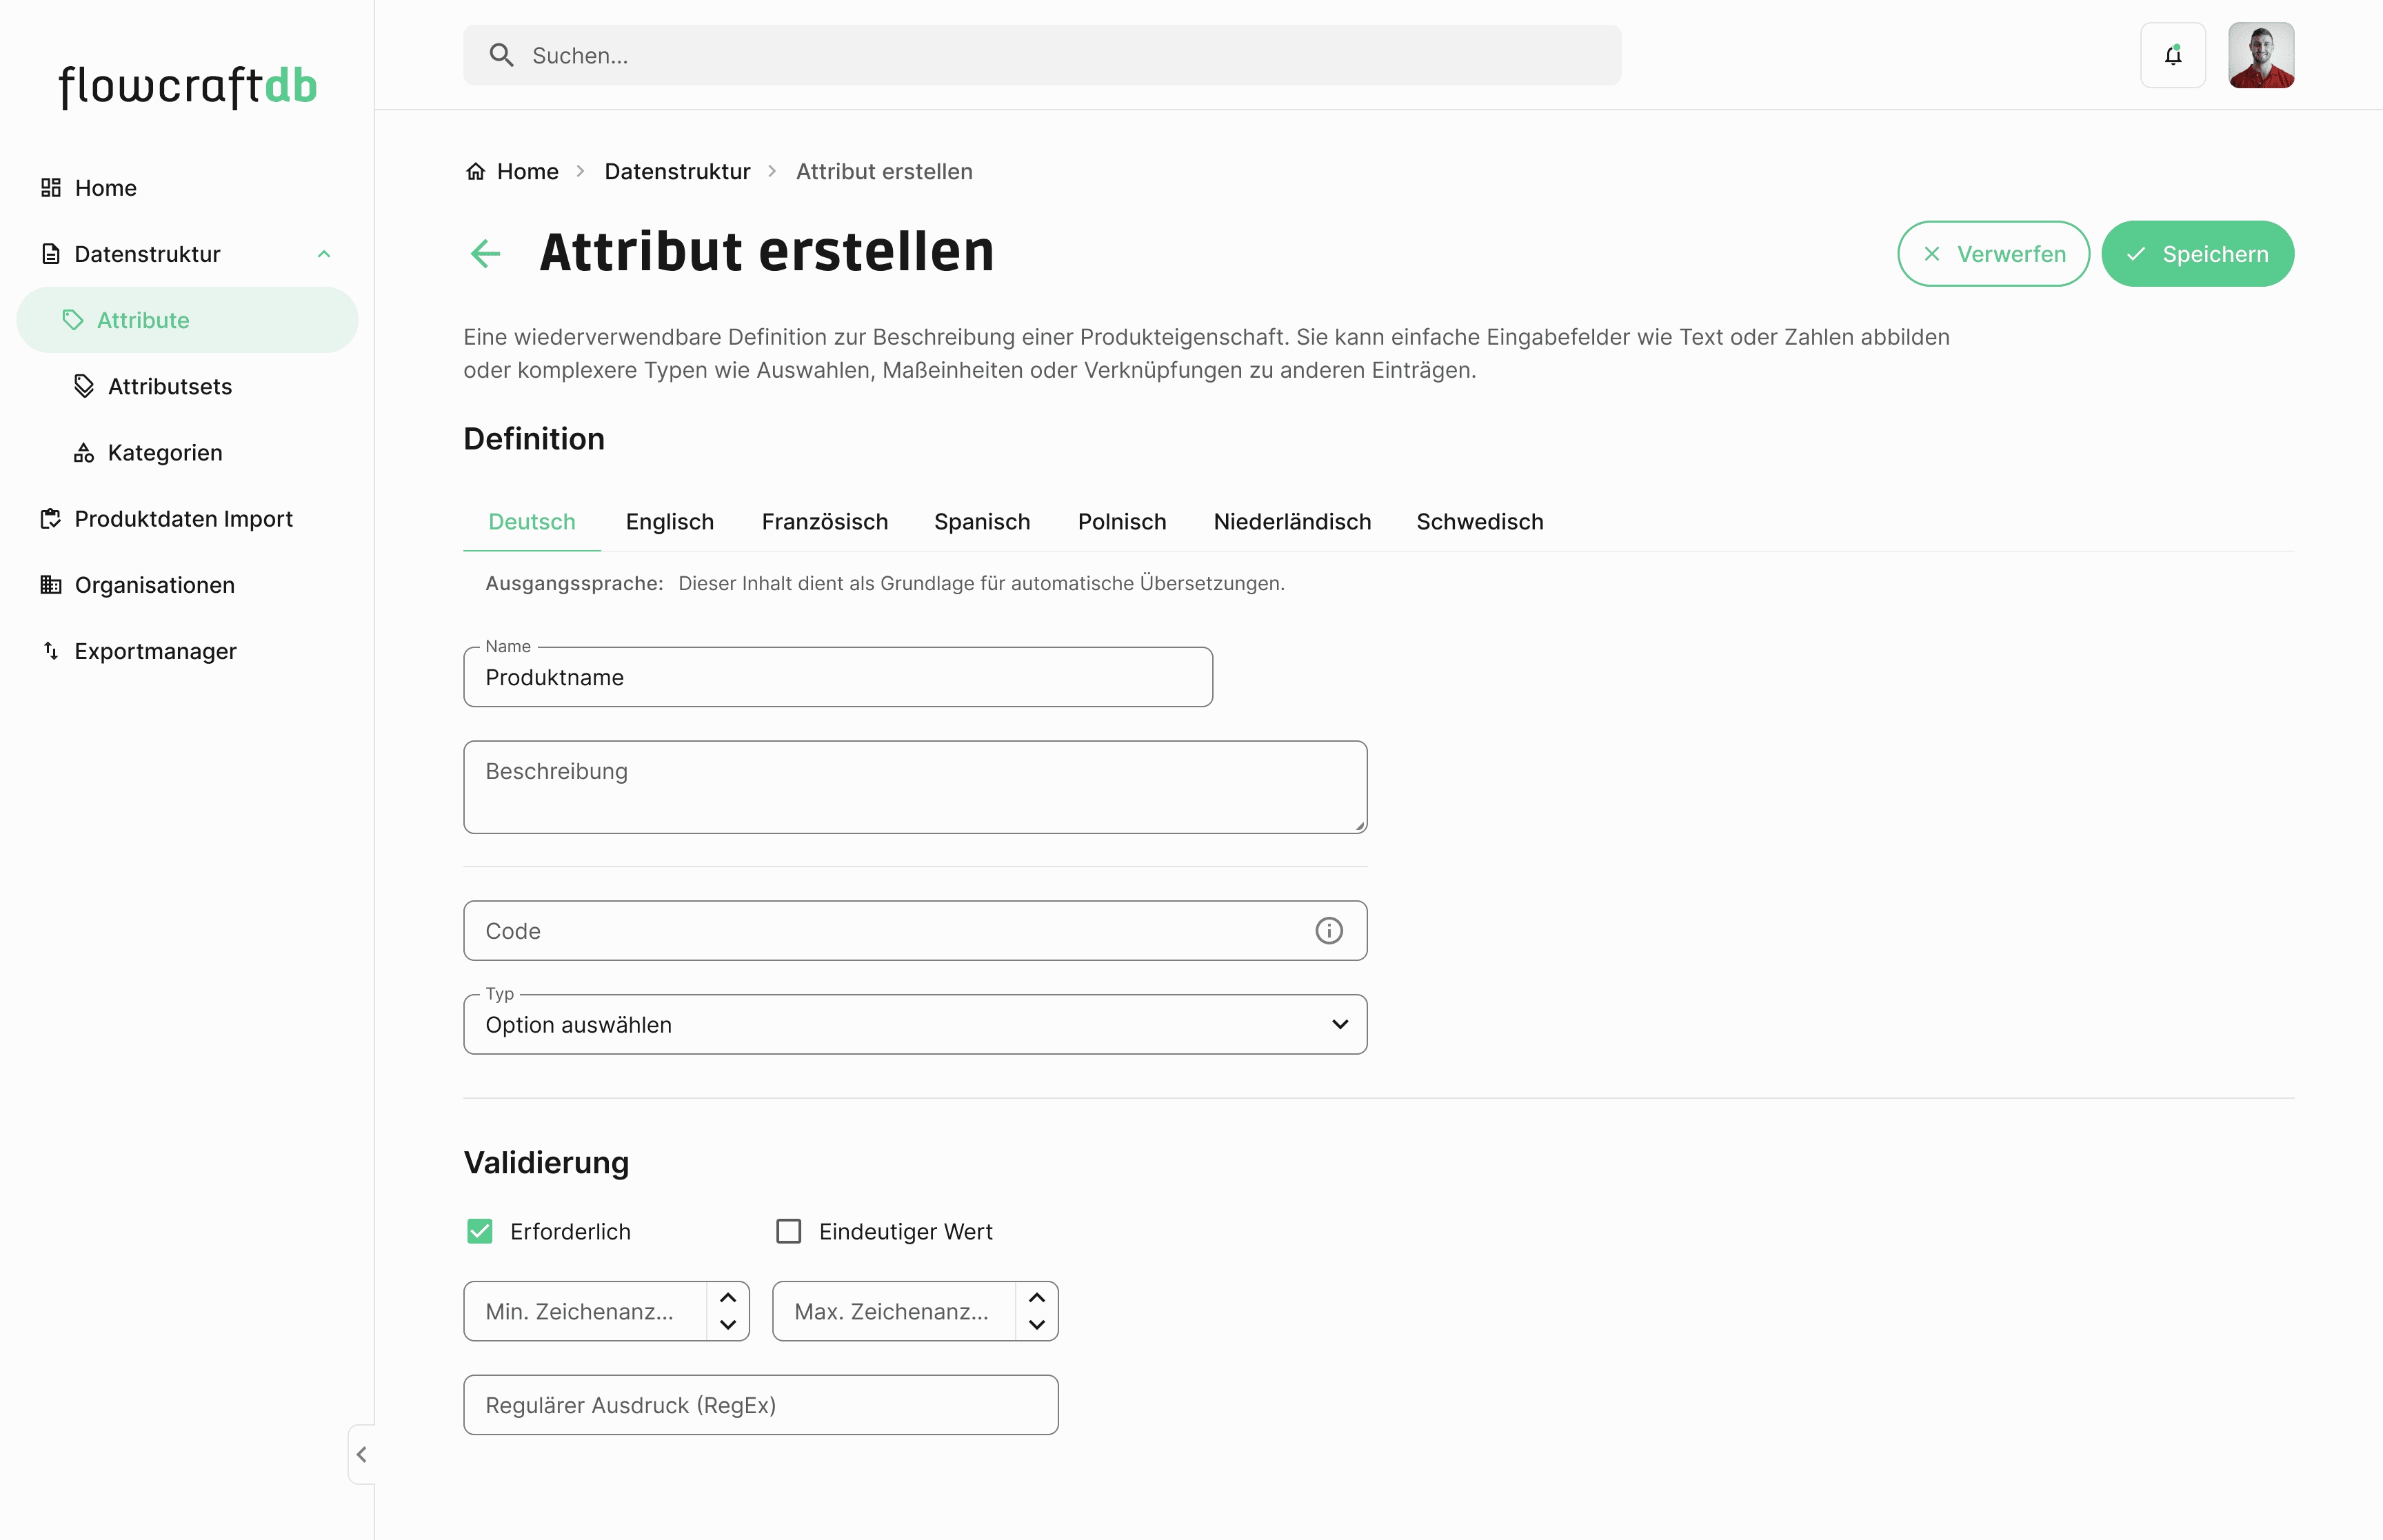The width and height of the screenshot is (2383, 1540).
Task: Open Kategorien in the sidebar
Action: 165,453
